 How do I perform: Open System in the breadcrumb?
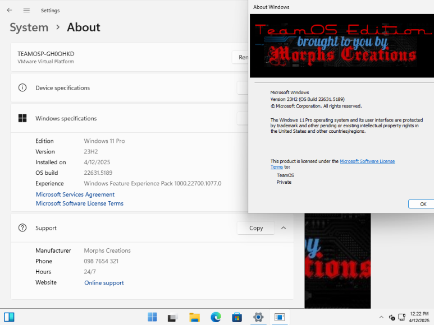click(x=29, y=27)
